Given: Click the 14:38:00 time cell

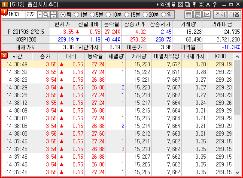Looking at the screenshot, I should tap(17, 133).
